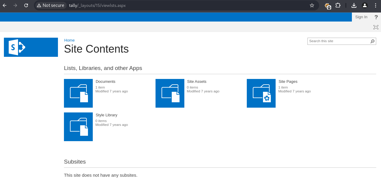Click the Documents title link

tap(105, 82)
